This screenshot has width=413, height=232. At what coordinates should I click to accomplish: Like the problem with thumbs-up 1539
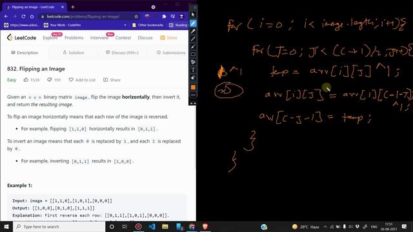click(x=32, y=80)
